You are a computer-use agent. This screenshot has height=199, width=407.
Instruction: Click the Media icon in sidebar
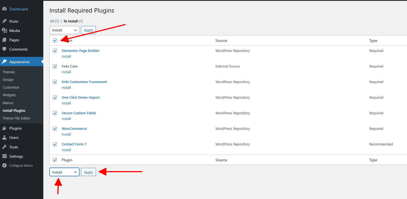[x=4, y=31]
